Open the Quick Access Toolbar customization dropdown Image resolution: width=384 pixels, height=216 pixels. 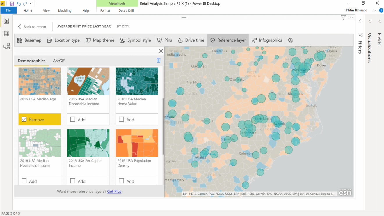31,3
